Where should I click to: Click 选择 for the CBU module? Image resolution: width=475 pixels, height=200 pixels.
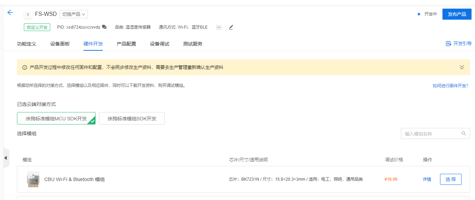point(450,179)
